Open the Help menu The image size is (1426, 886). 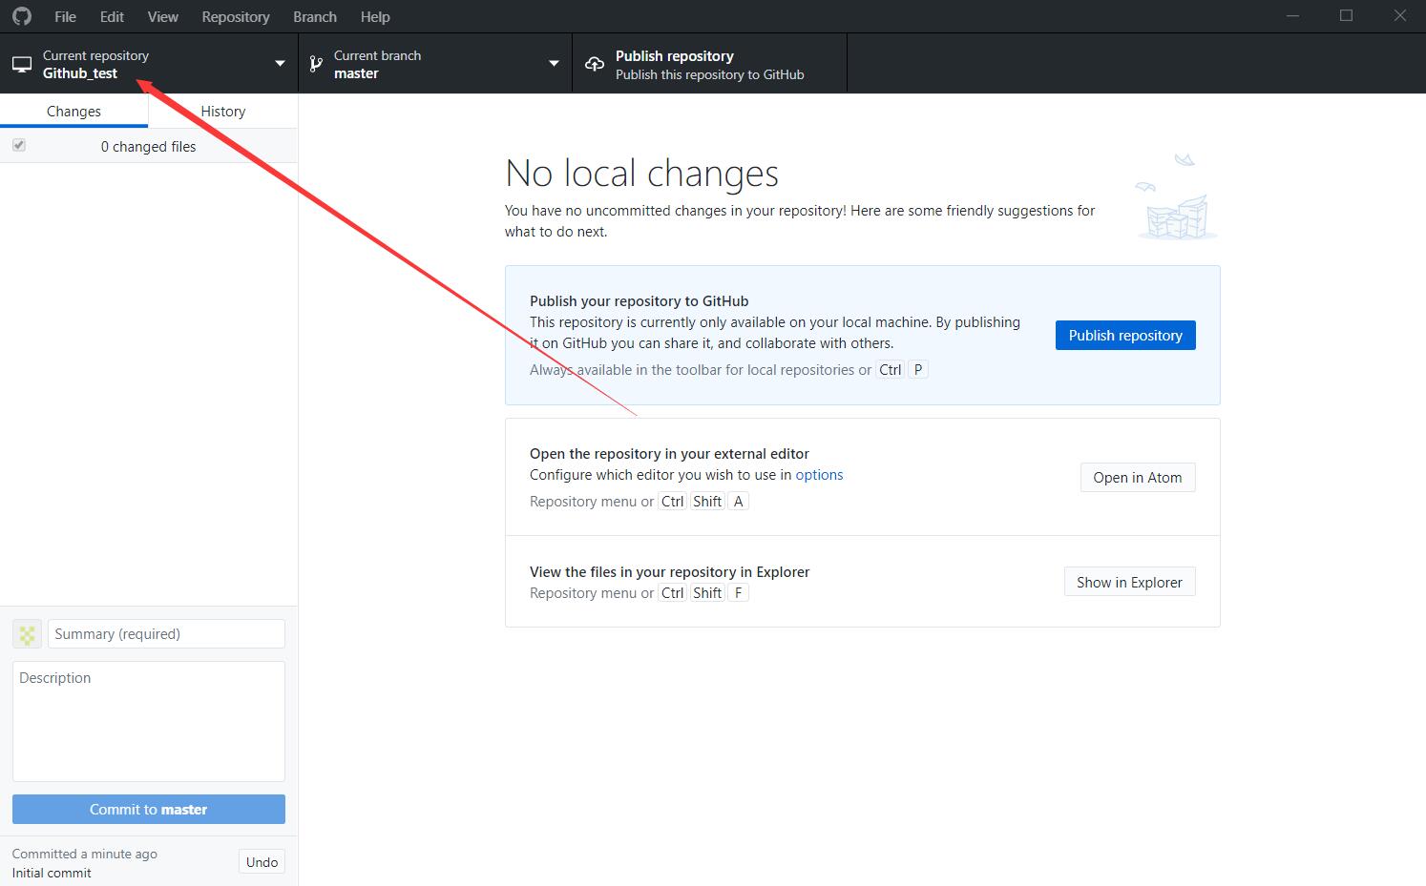click(x=375, y=16)
